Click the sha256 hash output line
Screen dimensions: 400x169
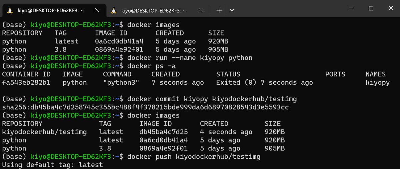tap(145, 107)
